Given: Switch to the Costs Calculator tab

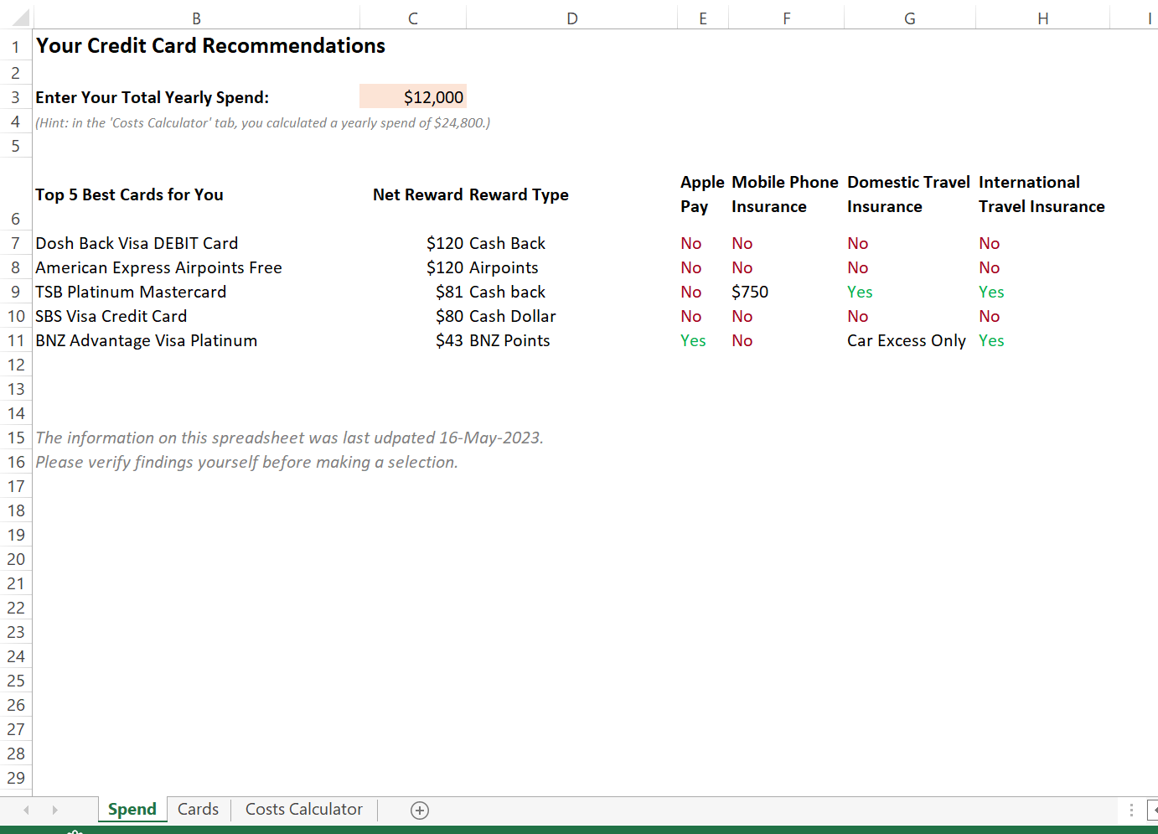Looking at the screenshot, I should (304, 810).
